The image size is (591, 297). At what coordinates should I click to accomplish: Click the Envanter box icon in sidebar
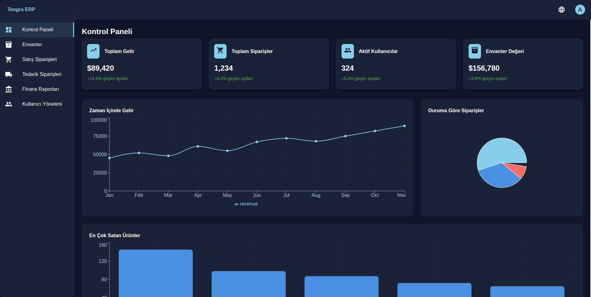coord(9,45)
